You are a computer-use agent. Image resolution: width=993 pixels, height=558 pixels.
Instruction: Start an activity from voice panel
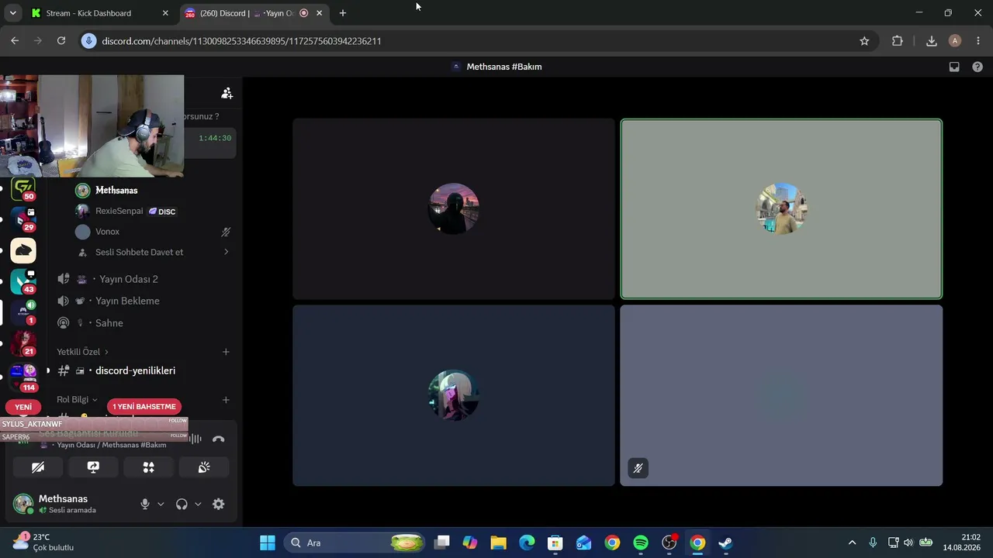[148, 467]
